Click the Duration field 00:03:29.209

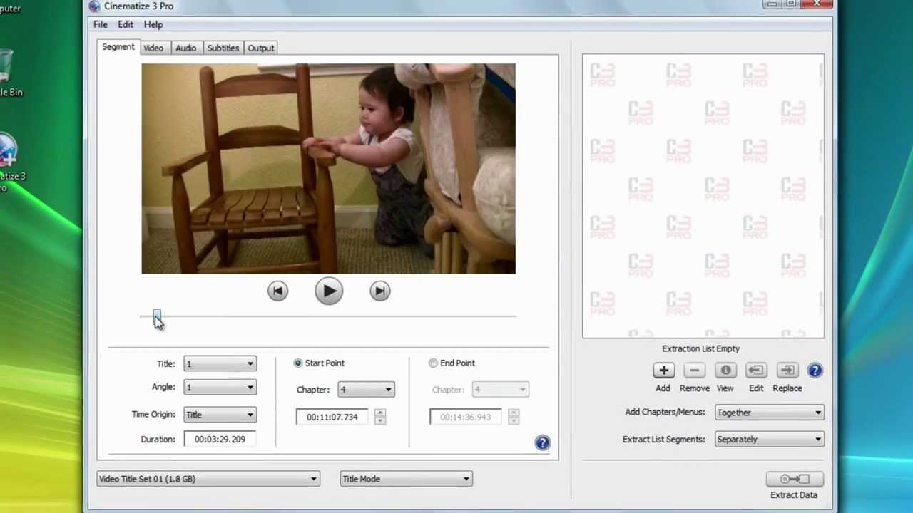[x=220, y=440]
